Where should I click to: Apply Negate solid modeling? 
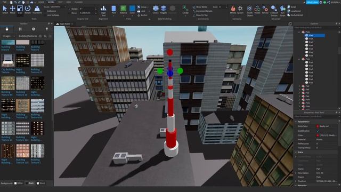[x=164, y=10]
